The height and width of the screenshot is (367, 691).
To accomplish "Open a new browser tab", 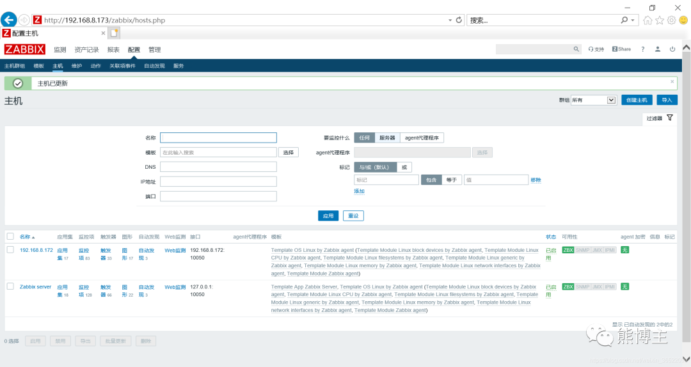I will (114, 33).
